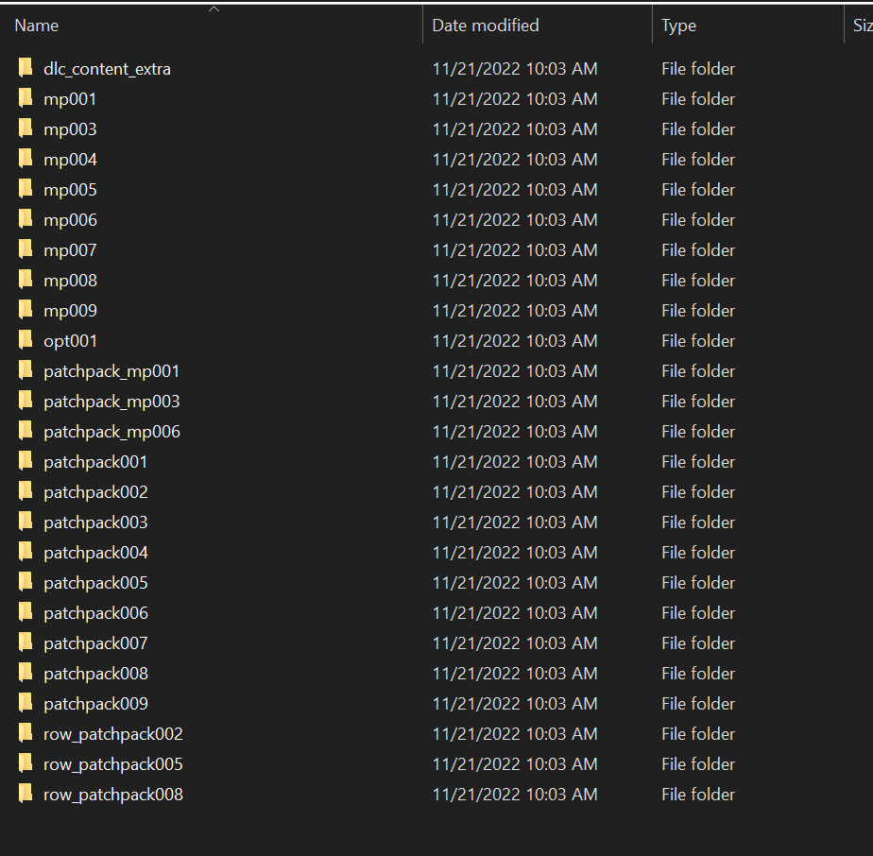
Task: Click the dlc_content_extra folder icon
Action: click(x=26, y=68)
